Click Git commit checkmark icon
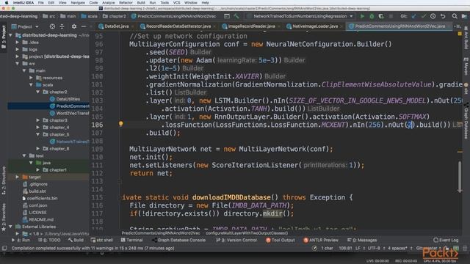This screenshot has width=470, height=264. (424, 16)
